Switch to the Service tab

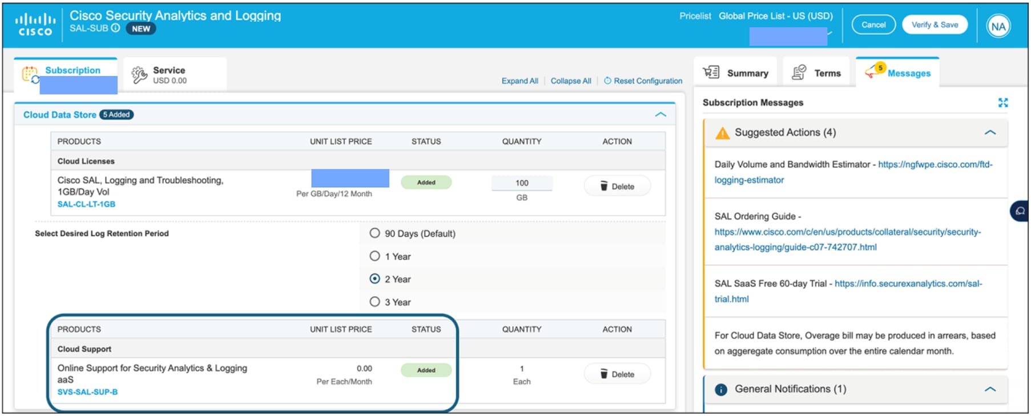175,75
